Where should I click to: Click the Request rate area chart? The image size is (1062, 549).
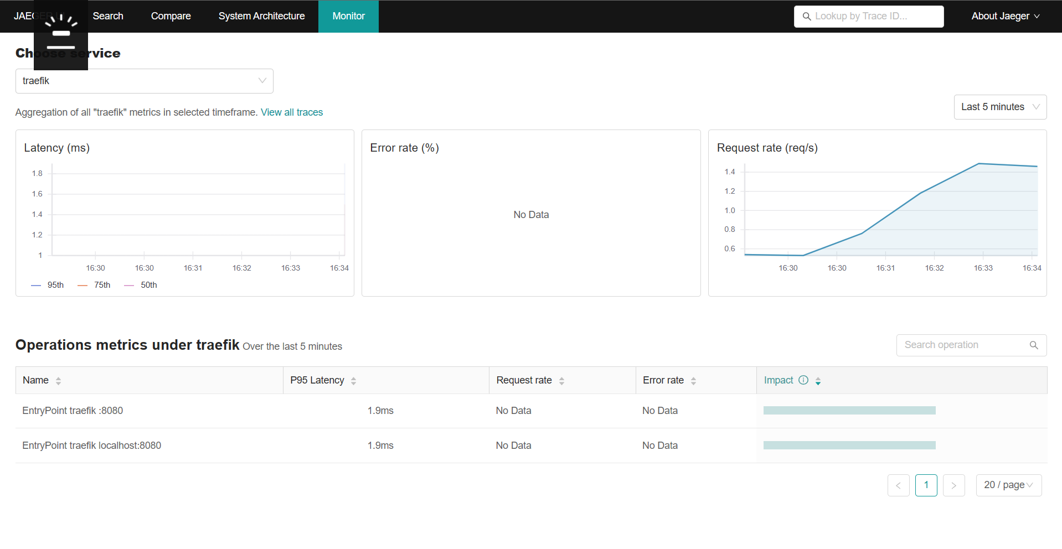coord(891,210)
